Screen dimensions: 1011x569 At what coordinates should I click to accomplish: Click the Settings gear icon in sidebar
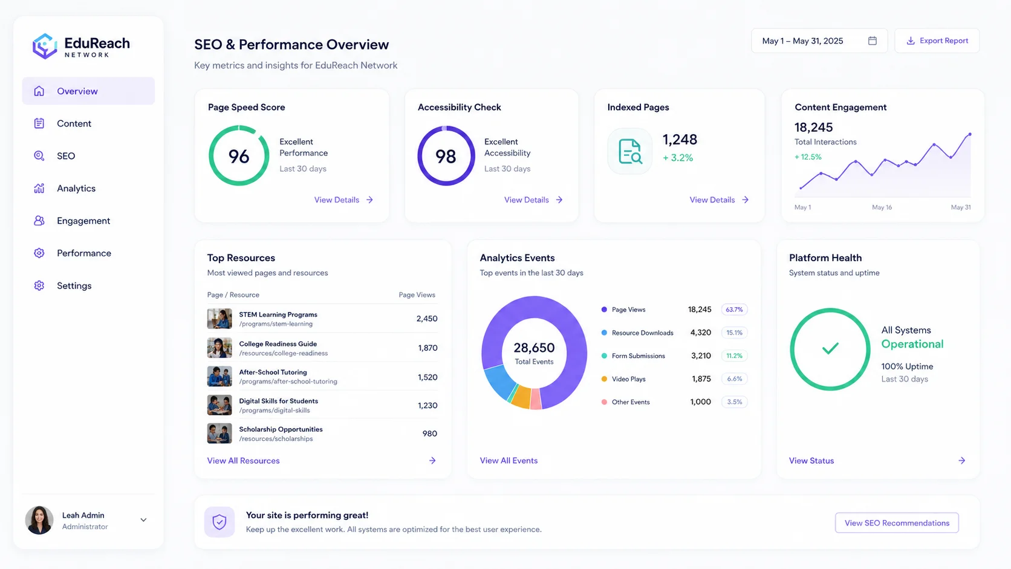(x=39, y=285)
